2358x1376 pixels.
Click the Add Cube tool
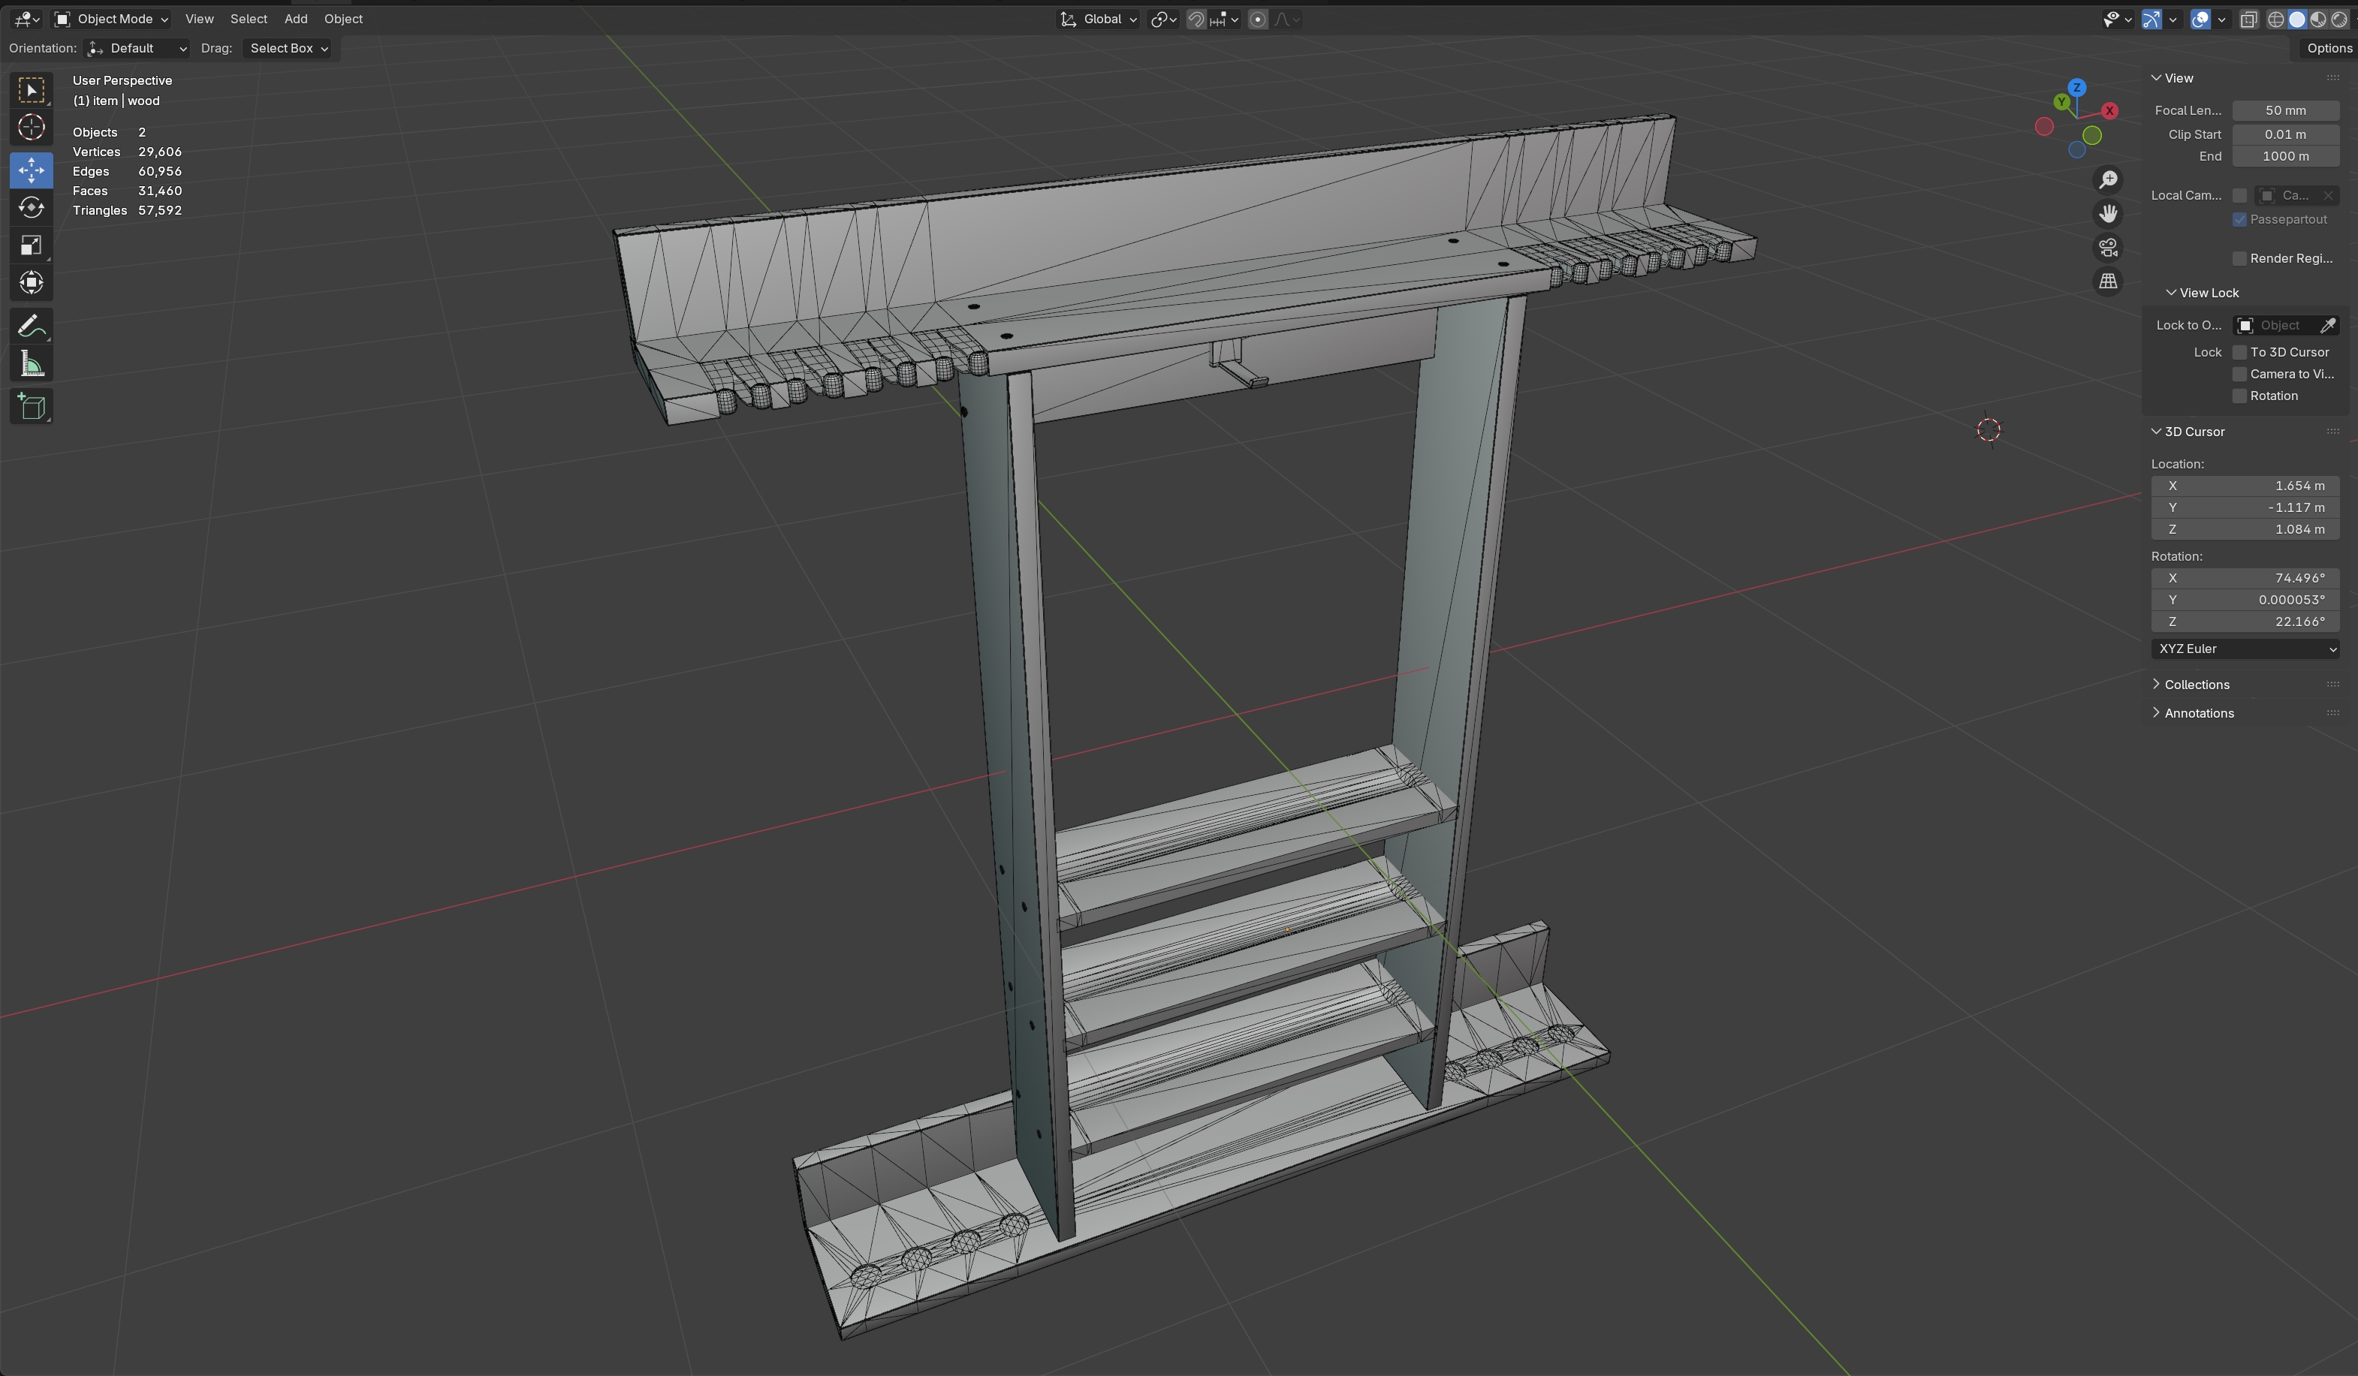click(x=31, y=407)
